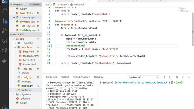Click feedback symbol icon in breadcrumb
The width and height of the screenshot is (194, 109).
pos(72,5)
